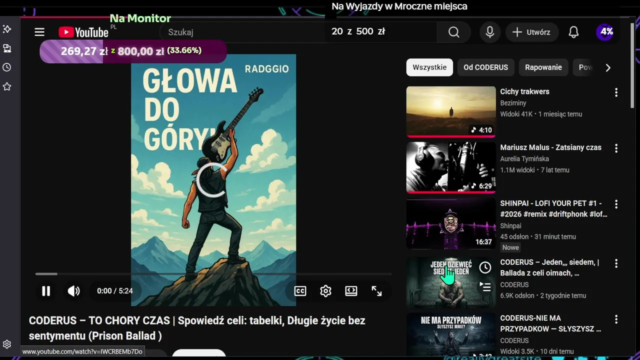Screen dimensions: 640x360
Task: Enter fullscreen mode
Action: click(x=376, y=291)
